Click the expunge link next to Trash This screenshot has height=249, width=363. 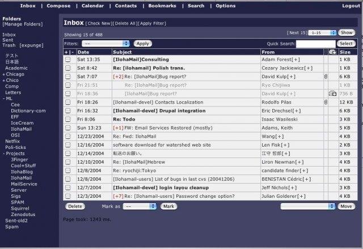32,45
